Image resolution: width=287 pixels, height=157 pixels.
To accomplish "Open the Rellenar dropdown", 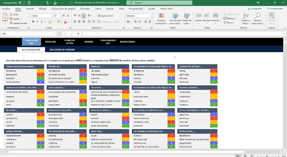I will point(230,18).
